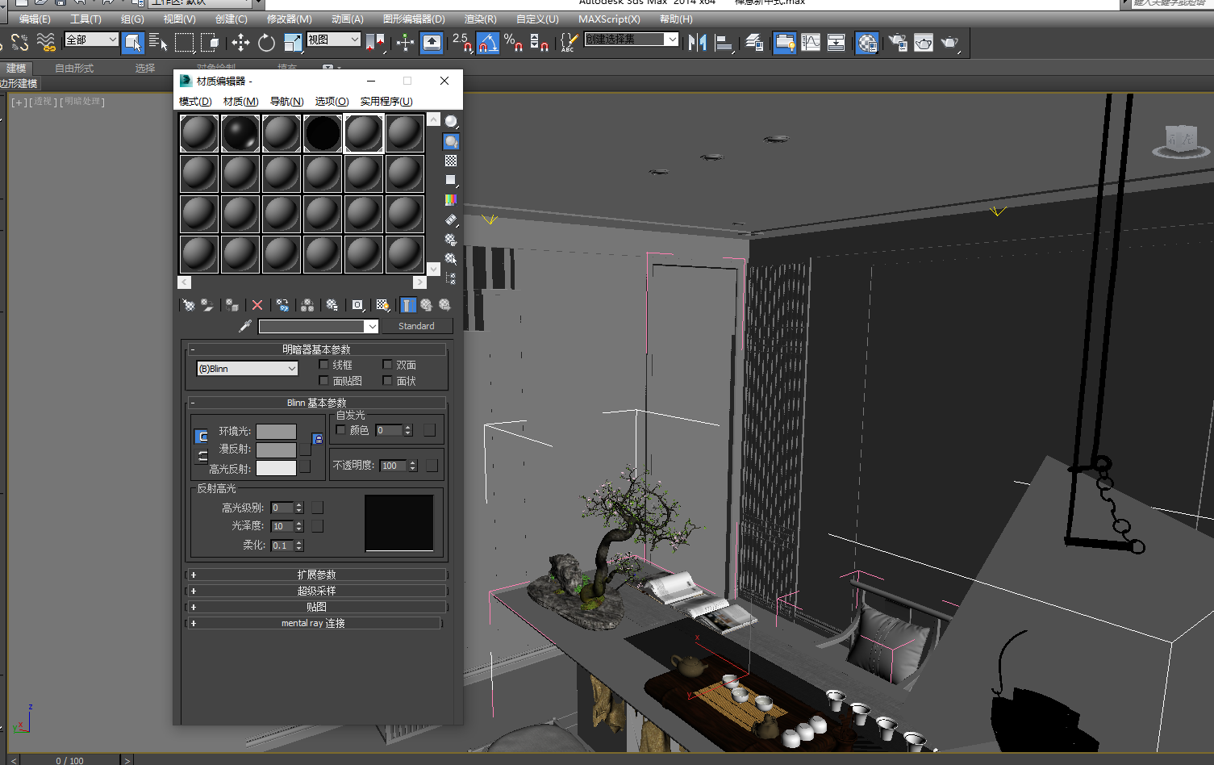Screen dimensions: 1214x765
Task: Click the Mirror tool icon
Action: pos(698,43)
